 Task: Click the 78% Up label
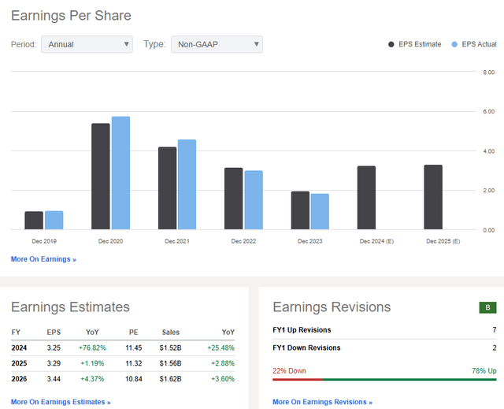484,371
